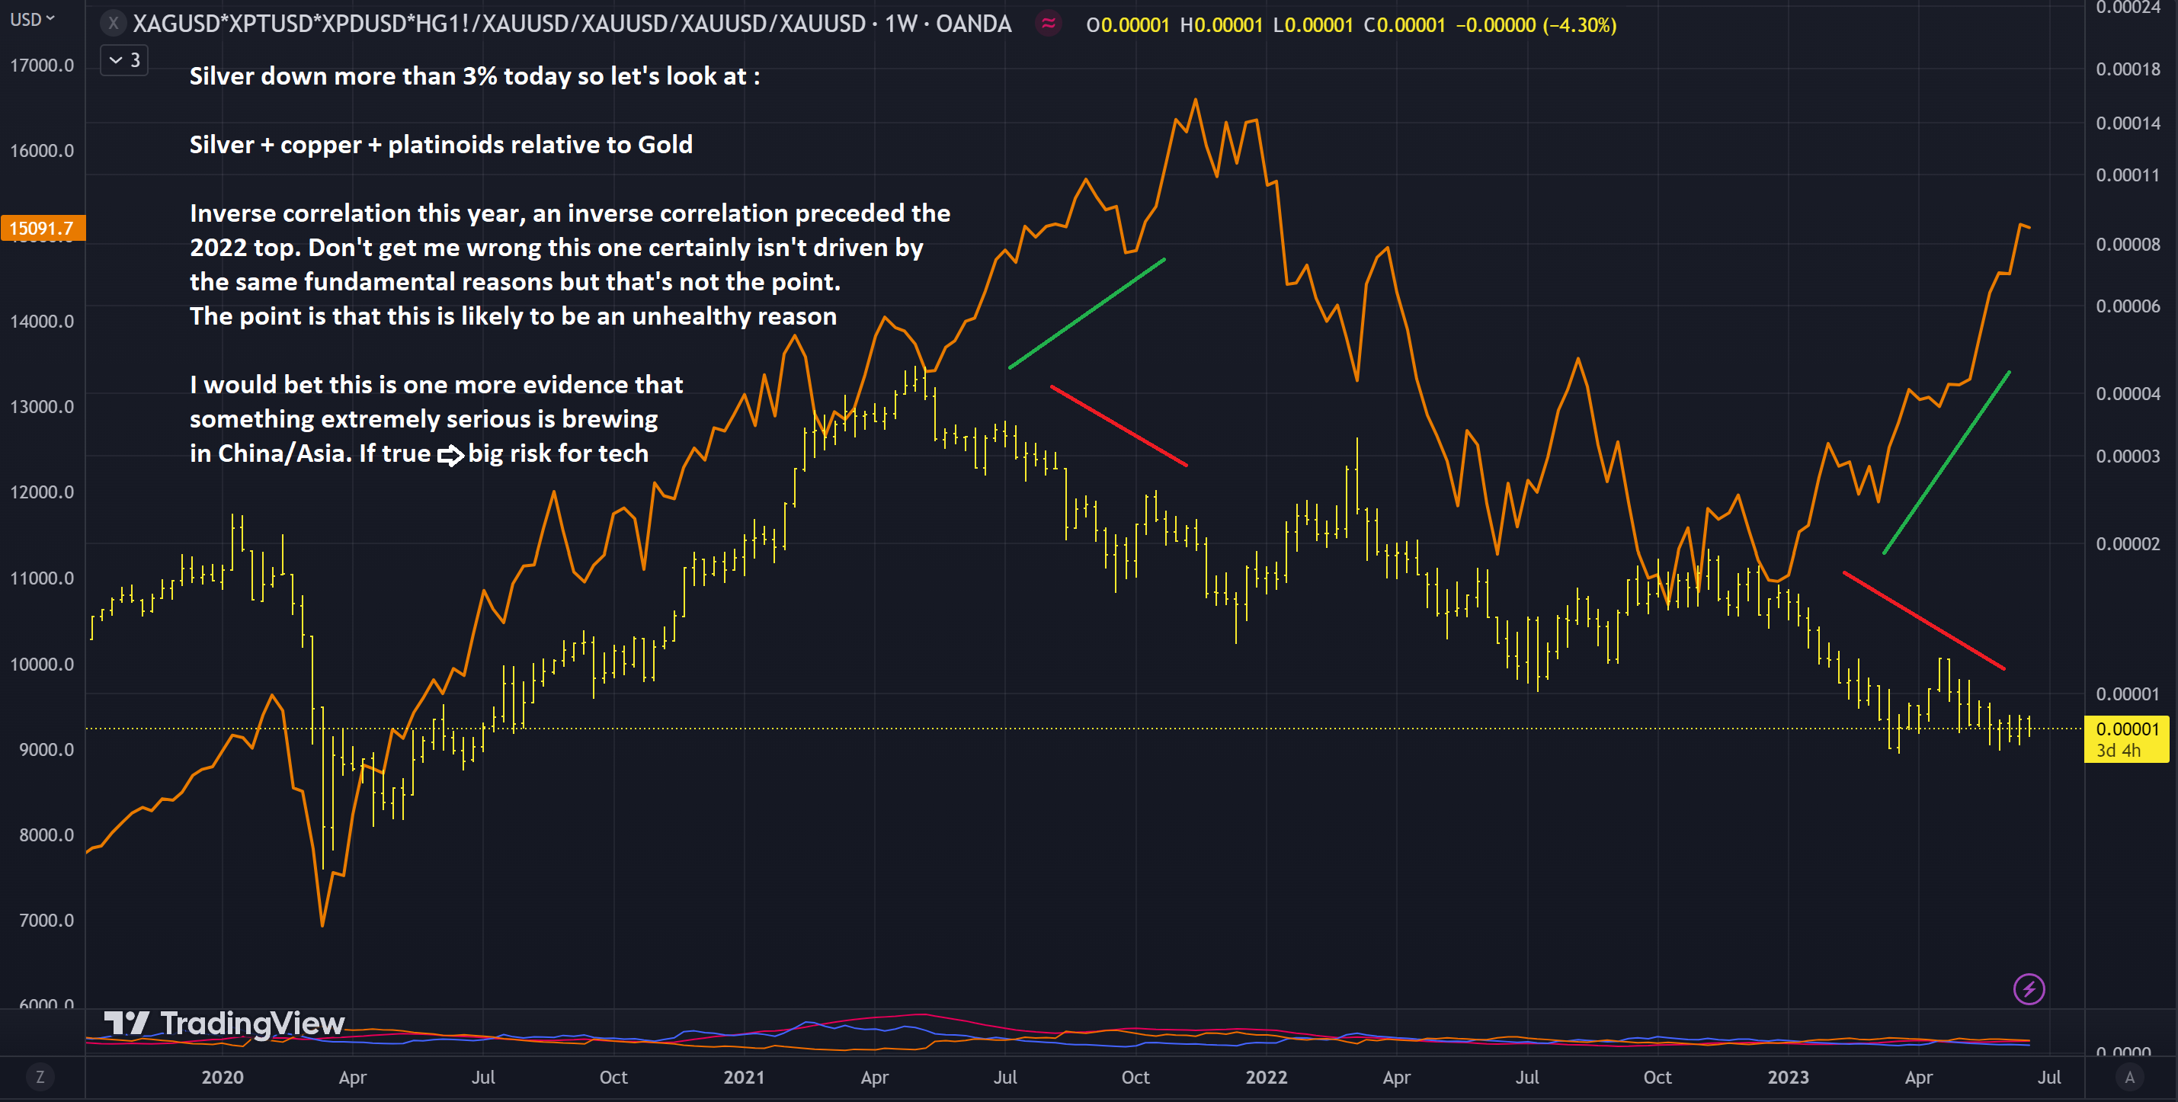Open the TradingView logo link

tap(225, 1024)
